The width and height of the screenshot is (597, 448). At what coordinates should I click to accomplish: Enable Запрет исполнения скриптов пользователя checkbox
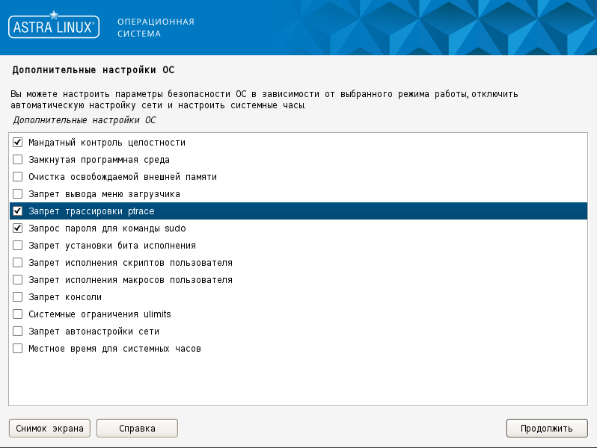point(17,263)
